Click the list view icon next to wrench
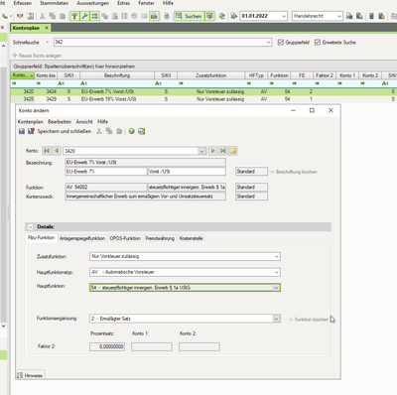 95,16
